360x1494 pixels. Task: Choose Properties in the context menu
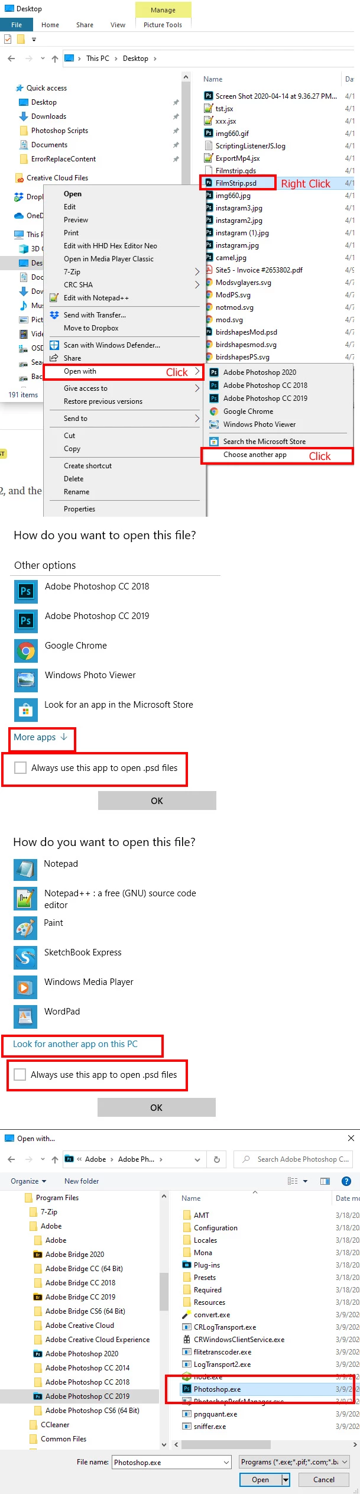(79, 509)
